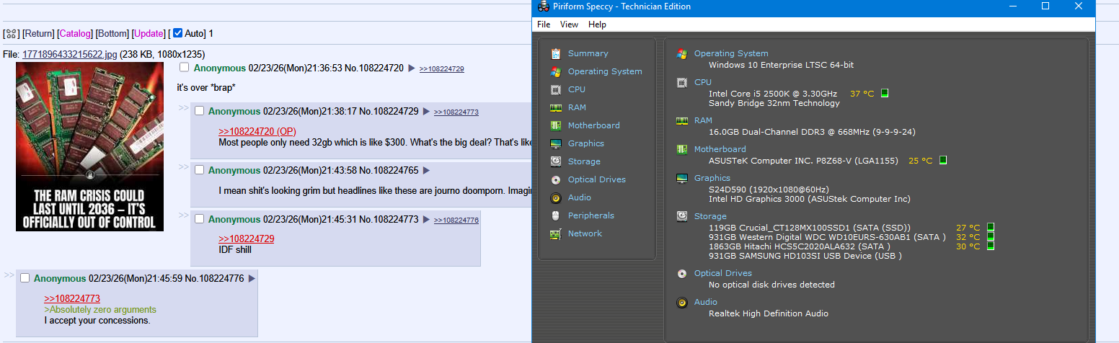This screenshot has height=343, width=1119.
Task: Open post menu arrow for No.108224765
Action: point(426,171)
